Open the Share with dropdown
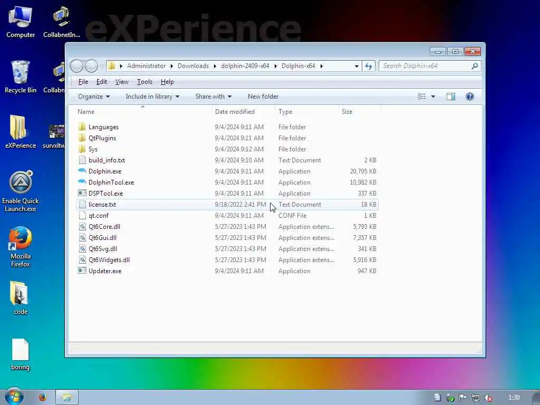The height and width of the screenshot is (405, 540). (213, 97)
